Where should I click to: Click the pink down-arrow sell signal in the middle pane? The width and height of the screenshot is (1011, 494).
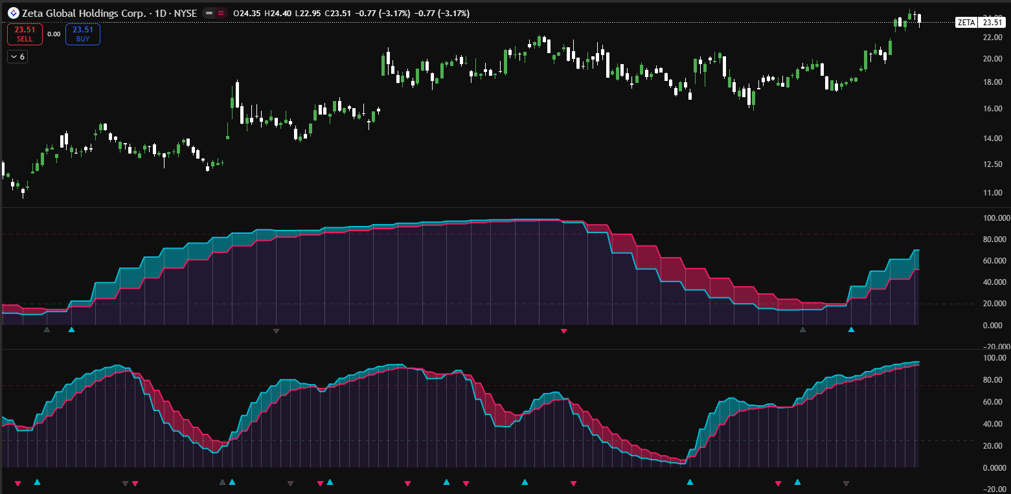pos(563,330)
